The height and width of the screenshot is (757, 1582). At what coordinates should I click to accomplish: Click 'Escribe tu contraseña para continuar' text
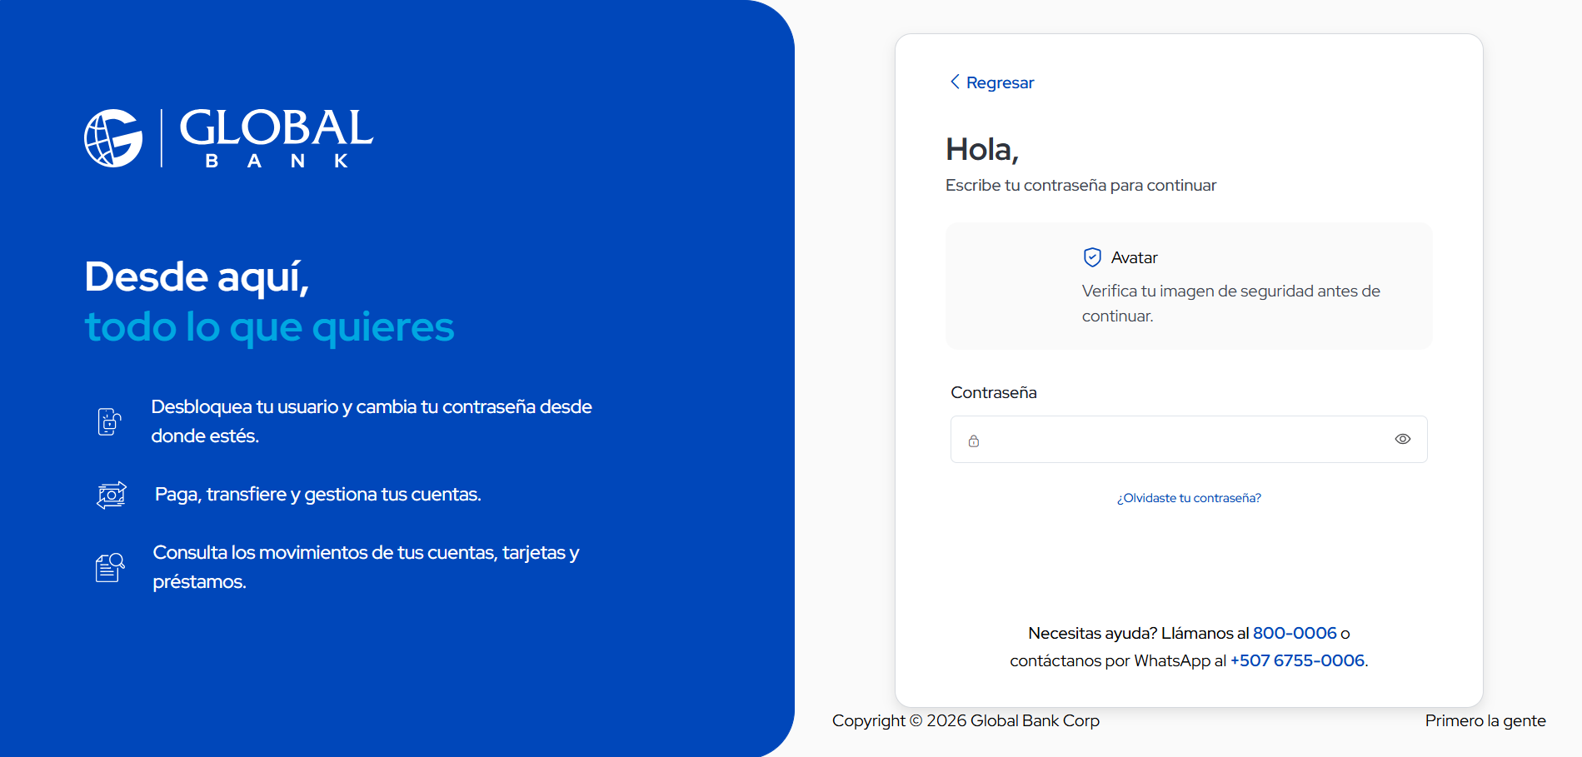click(x=1080, y=185)
